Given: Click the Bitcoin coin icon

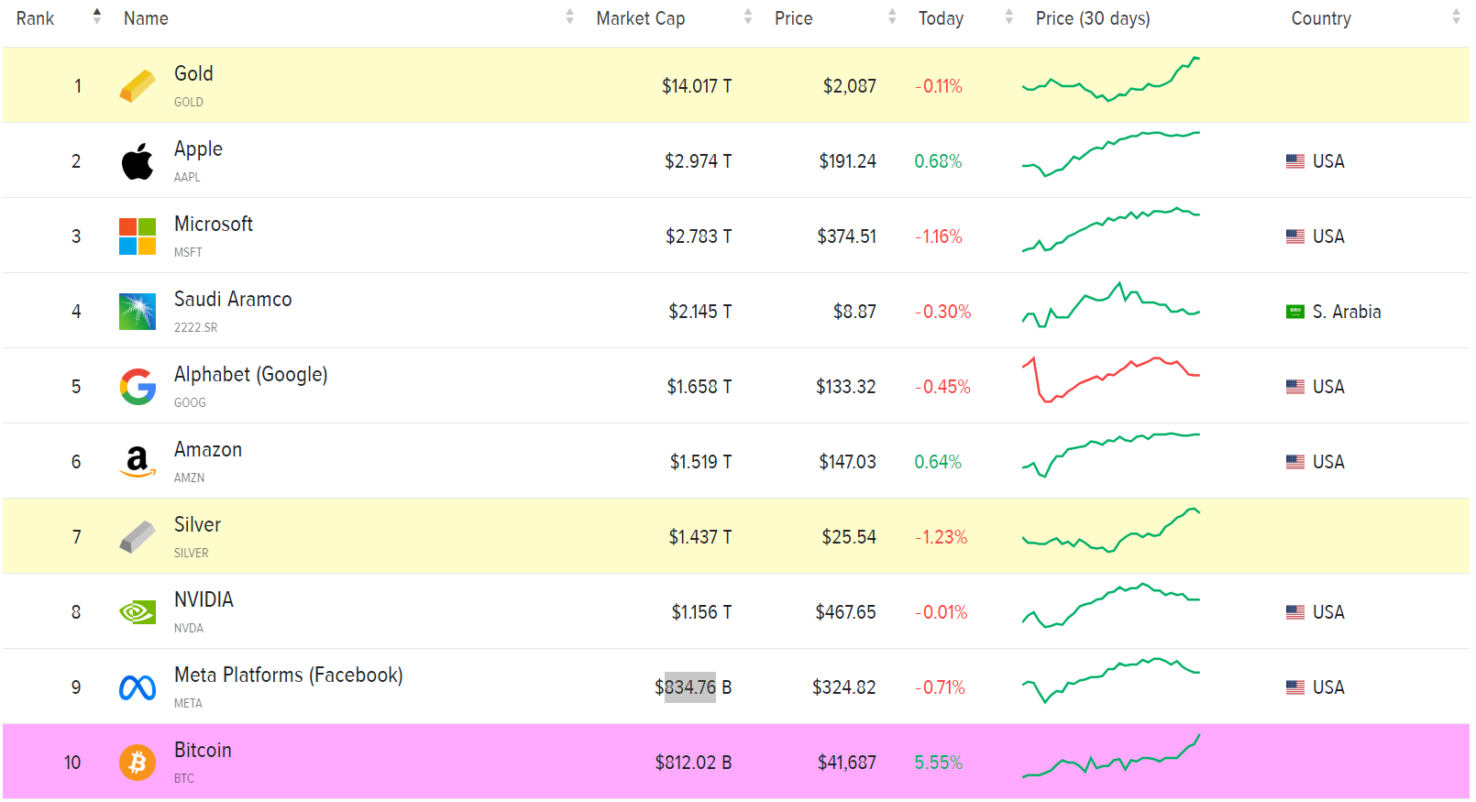Looking at the screenshot, I should [138, 763].
